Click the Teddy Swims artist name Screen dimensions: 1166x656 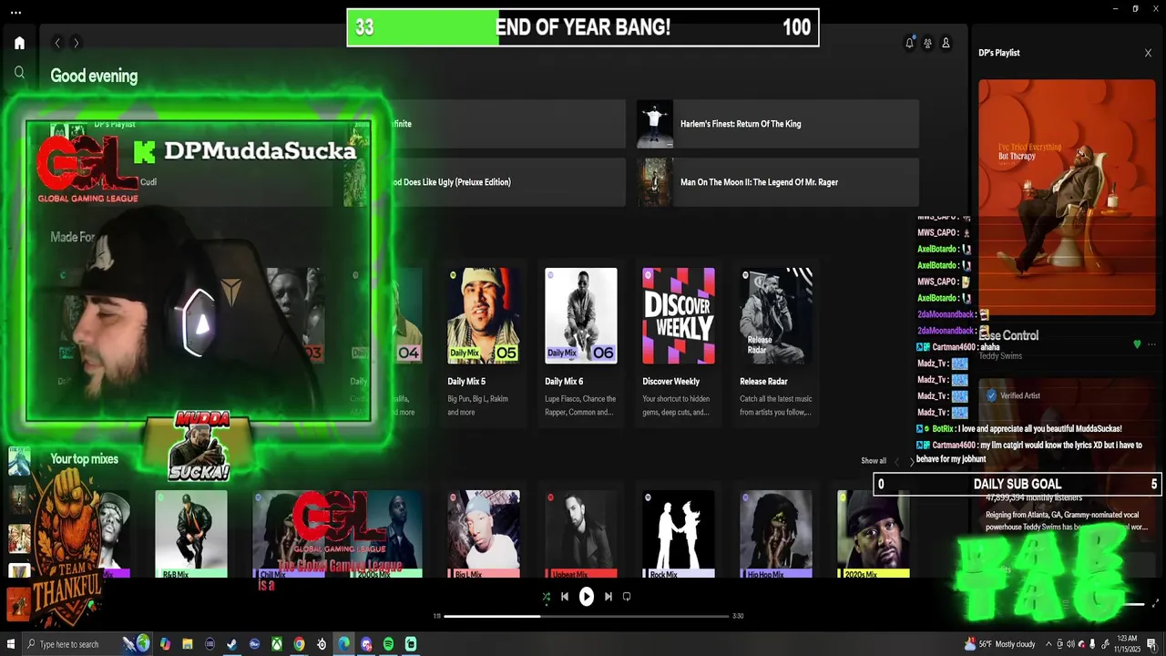tap(1000, 356)
